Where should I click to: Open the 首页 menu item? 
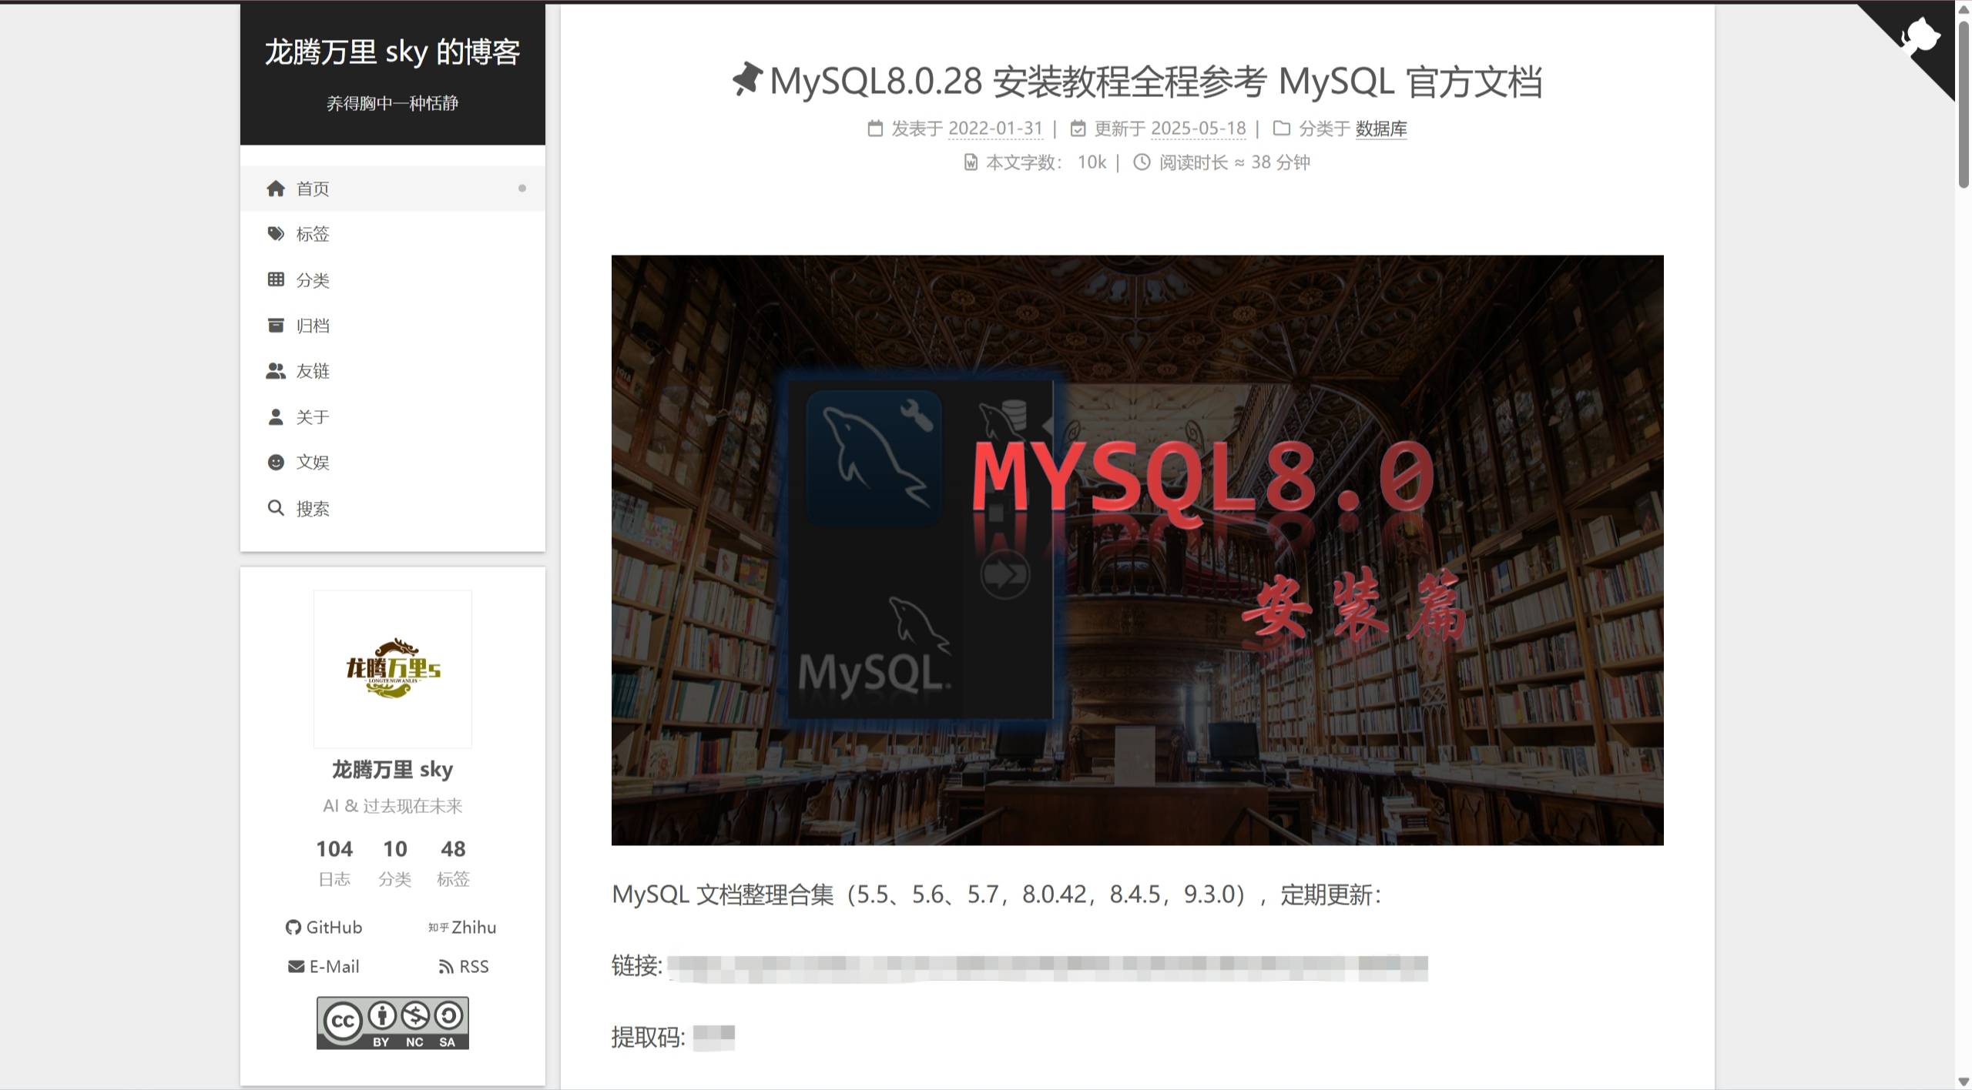393,189
